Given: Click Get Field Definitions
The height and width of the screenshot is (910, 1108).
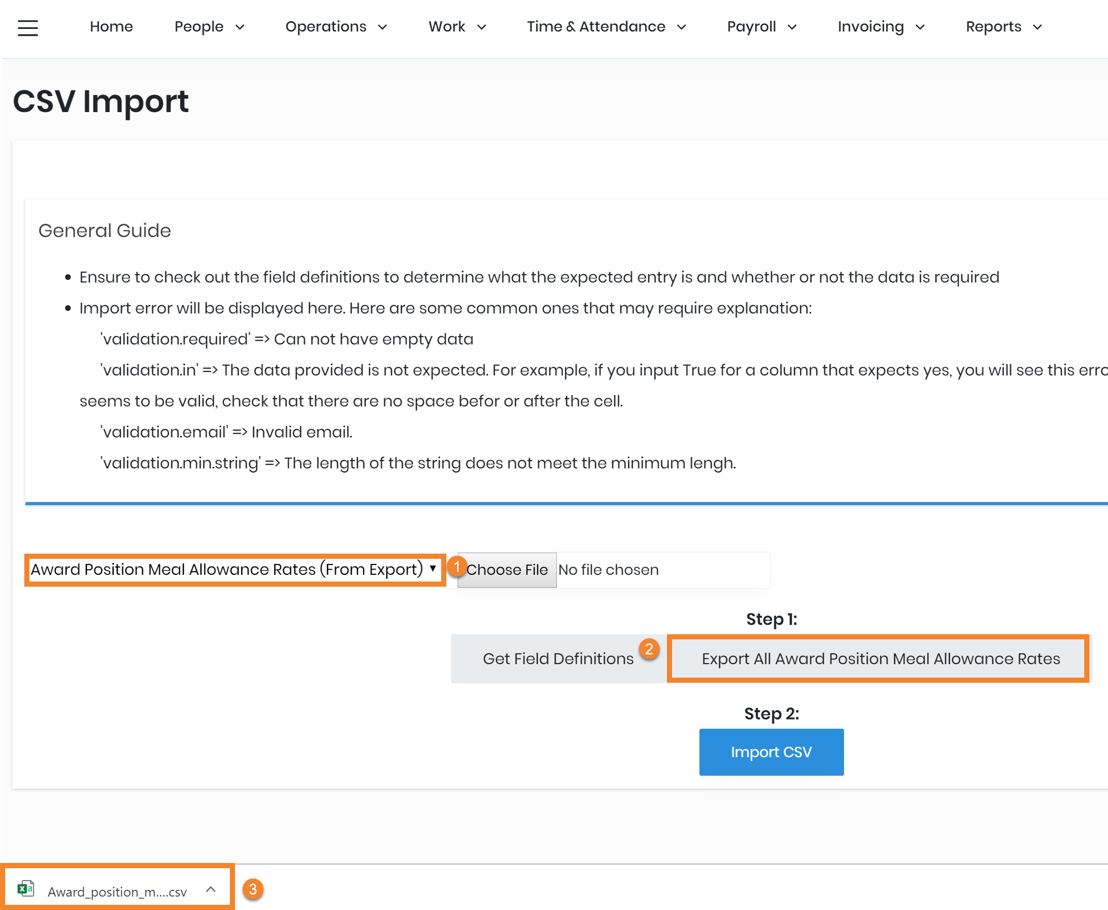Looking at the screenshot, I should pos(558,658).
